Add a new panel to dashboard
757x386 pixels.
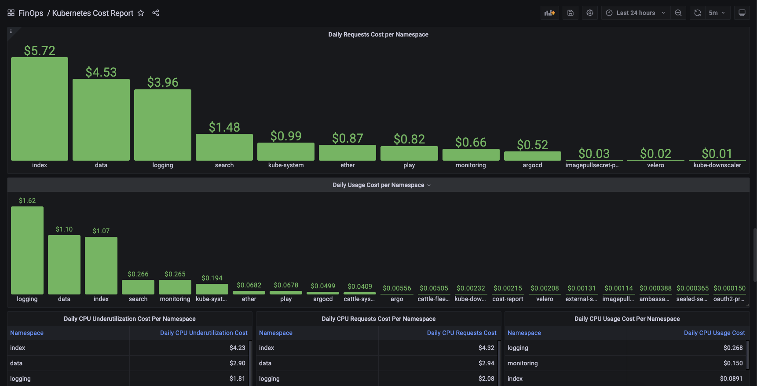pyautogui.click(x=550, y=13)
